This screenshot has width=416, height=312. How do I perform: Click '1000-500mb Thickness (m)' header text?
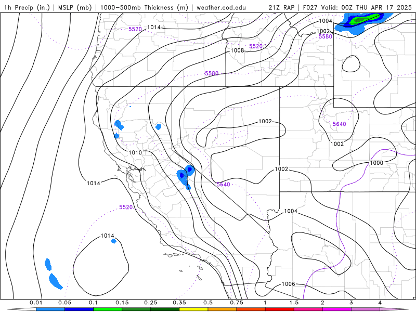click(x=144, y=7)
